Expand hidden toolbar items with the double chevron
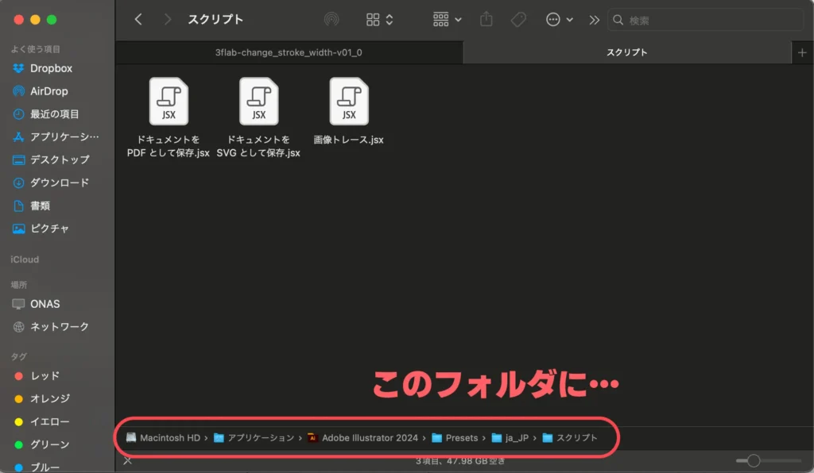Screen dimensions: 814x473 pyautogui.click(x=594, y=19)
